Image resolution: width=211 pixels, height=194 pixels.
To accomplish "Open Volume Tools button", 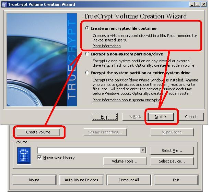I will [x=125, y=161].
